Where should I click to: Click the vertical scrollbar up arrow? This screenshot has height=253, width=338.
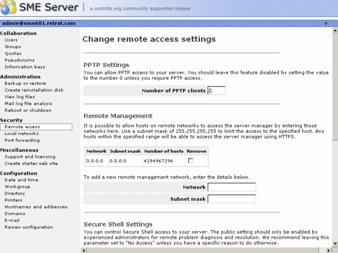click(335, 31)
